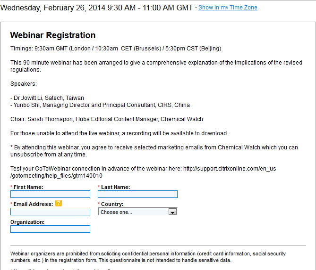
Task: Open the Country 'Choose one...' dropdown
Action: 134,212
